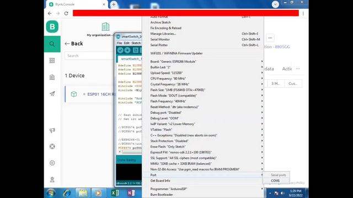
Task: Expand the CPU Frequency "80 MHz" submenu
Action: (x=203, y=79)
